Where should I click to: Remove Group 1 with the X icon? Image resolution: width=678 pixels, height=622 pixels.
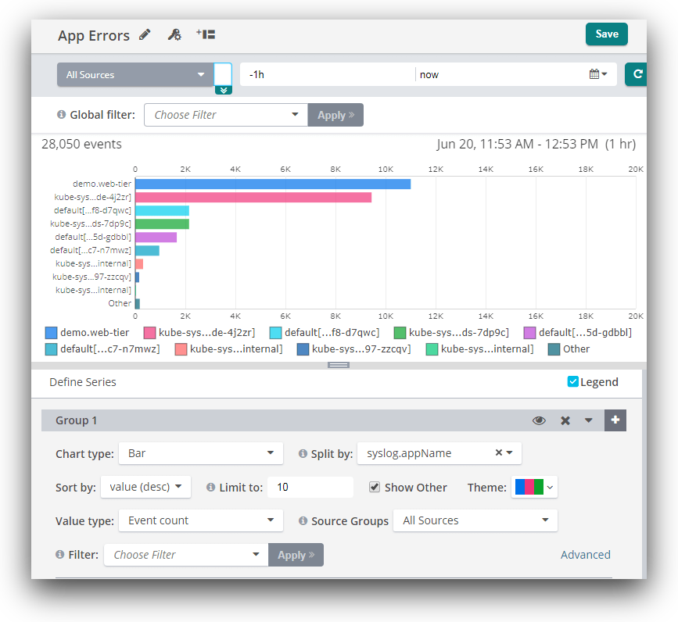pos(565,420)
